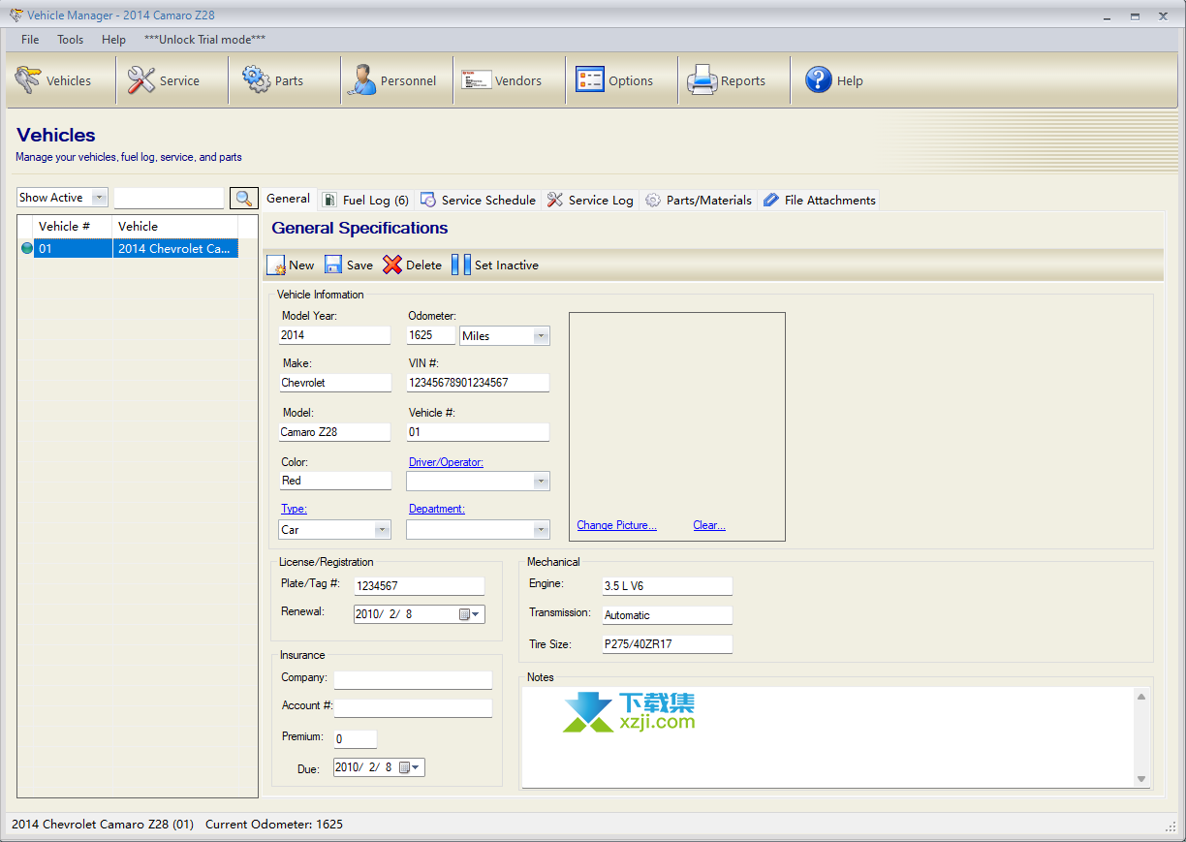Open the insurance Due date calendar picker
The image size is (1186, 842).
click(x=411, y=767)
